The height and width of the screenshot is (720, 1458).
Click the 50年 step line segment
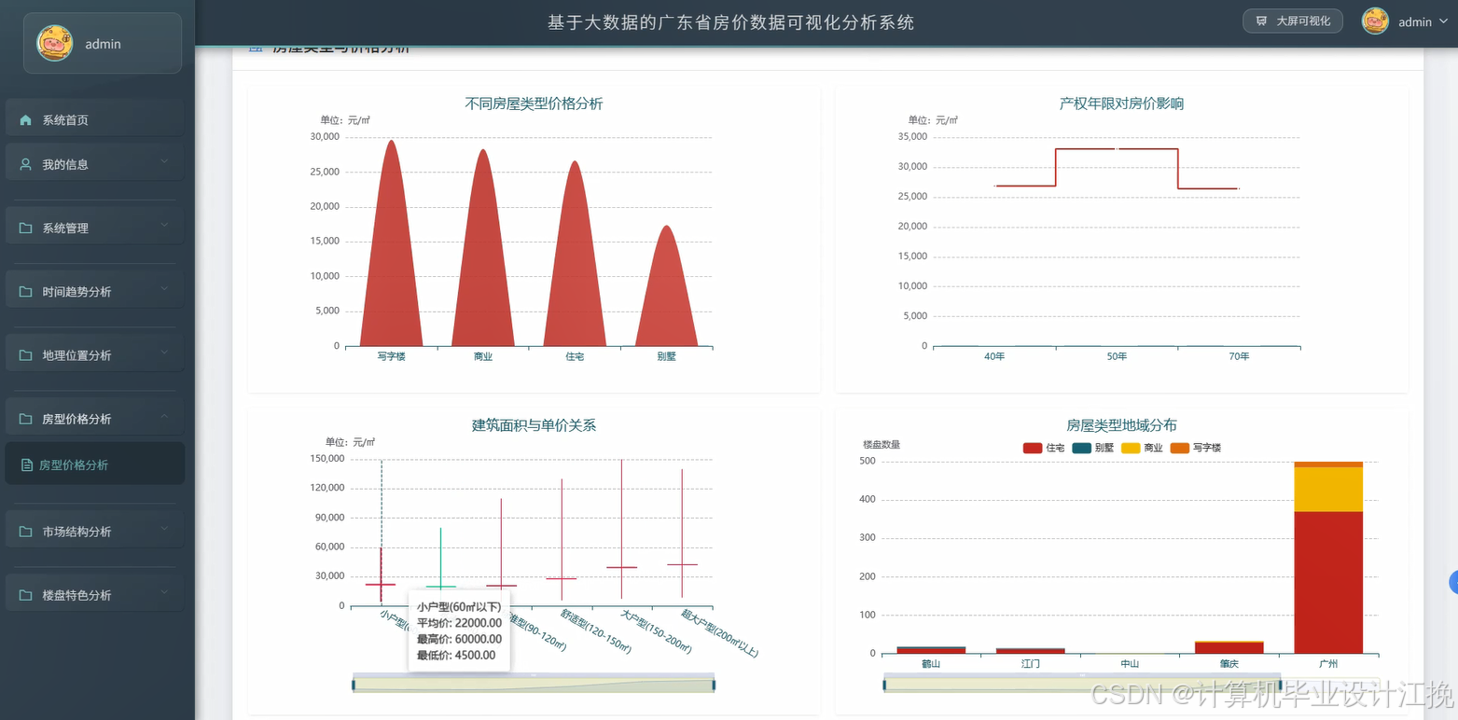(x=1117, y=149)
